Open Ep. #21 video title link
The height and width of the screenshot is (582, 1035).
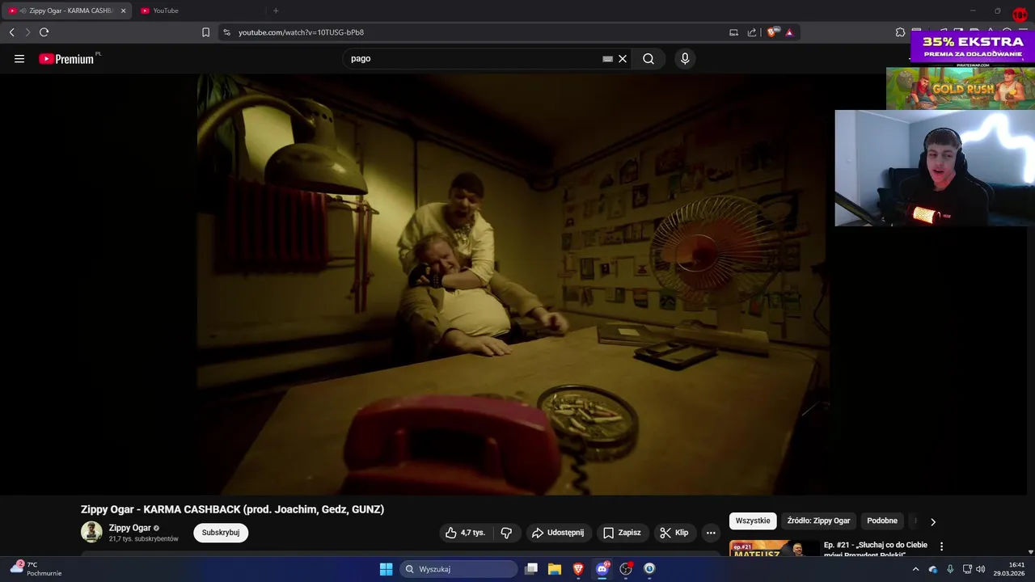875,549
